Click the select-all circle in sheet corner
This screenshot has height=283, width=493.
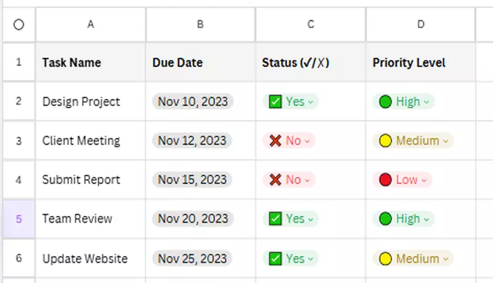18,25
